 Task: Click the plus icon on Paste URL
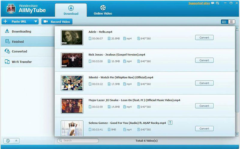5,21
